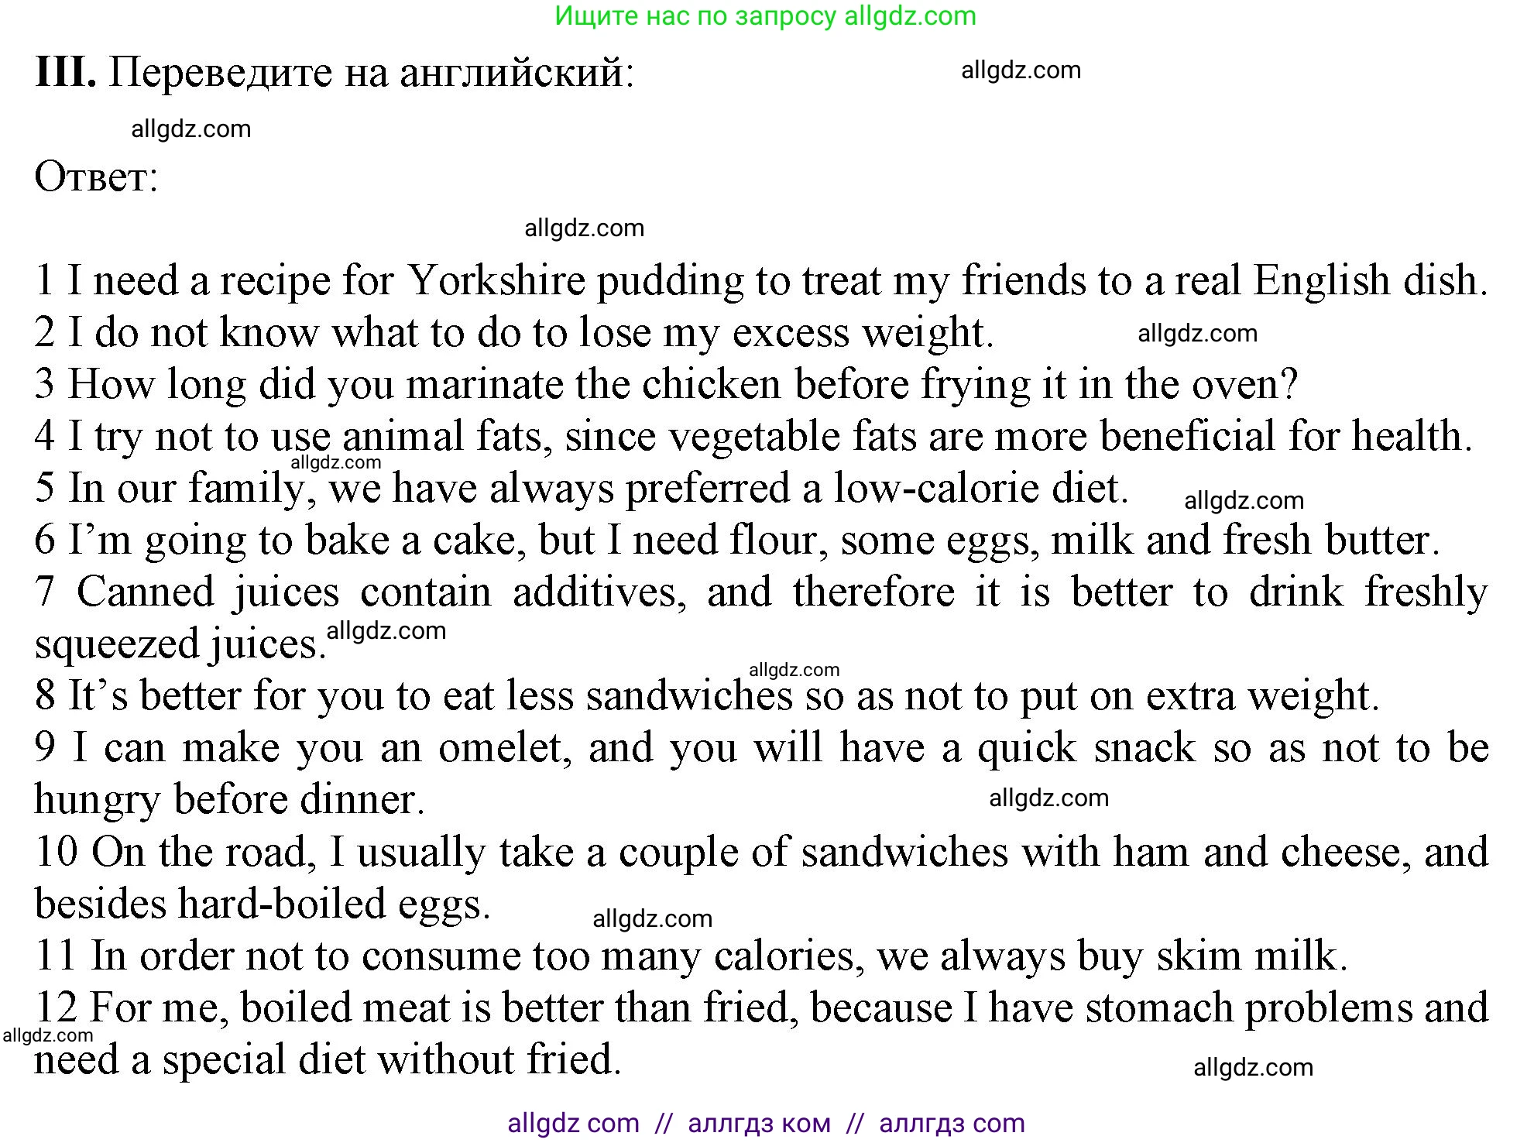This screenshot has height=1143, width=1534.
Task: Click sentence 2 about losing excess weight
Action: (514, 333)
